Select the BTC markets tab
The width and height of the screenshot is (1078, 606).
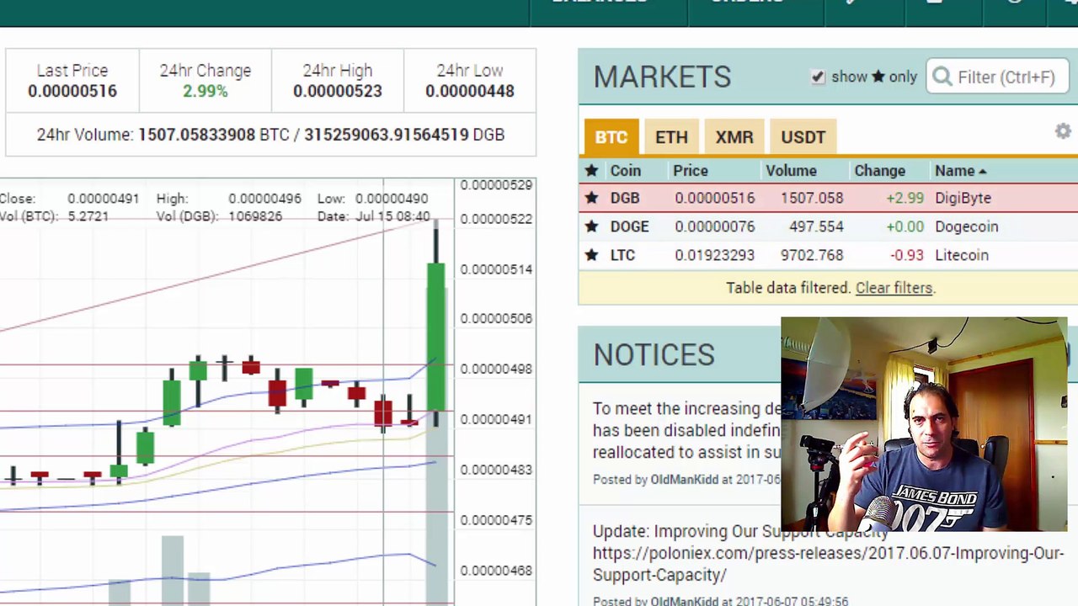pyautogui.click(x=611, y=137)
